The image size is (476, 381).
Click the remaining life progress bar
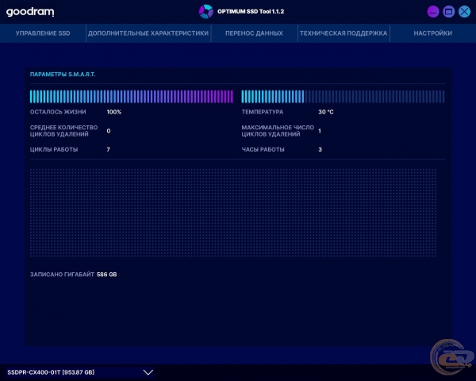pyautogui.click(x=132, y=97)
